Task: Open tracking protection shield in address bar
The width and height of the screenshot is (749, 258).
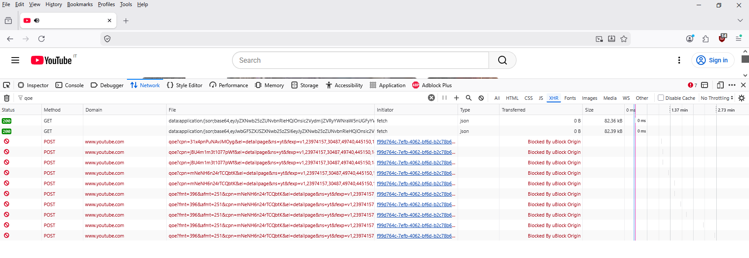Action: coord(107,39)
